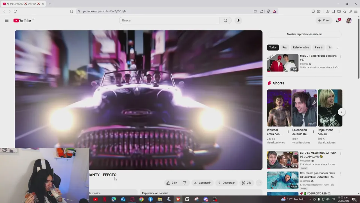The height and width of the screenshot is (203, 360).
Task: Open Leo AI sparkle icon
Action: pos(345,11)
